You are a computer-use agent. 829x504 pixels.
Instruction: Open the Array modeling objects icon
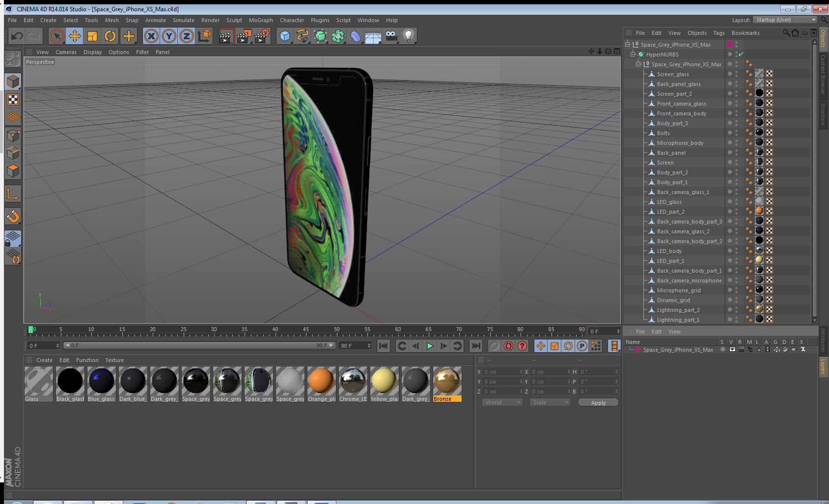[338, 36]
